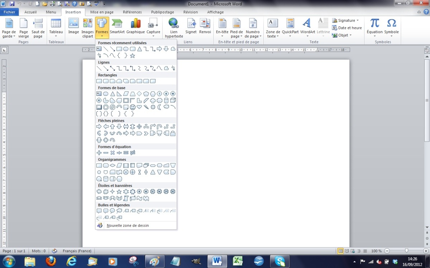Insert a SmartArt graphic

[117, 26]
